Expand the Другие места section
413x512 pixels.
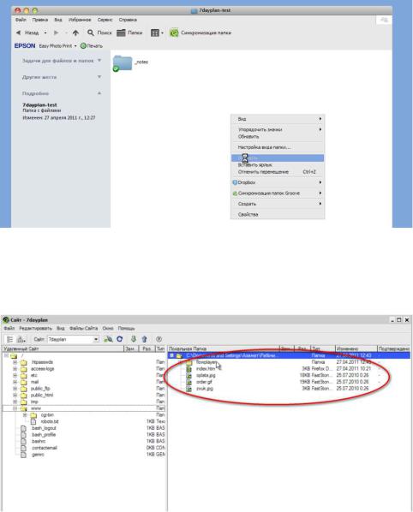99,77
